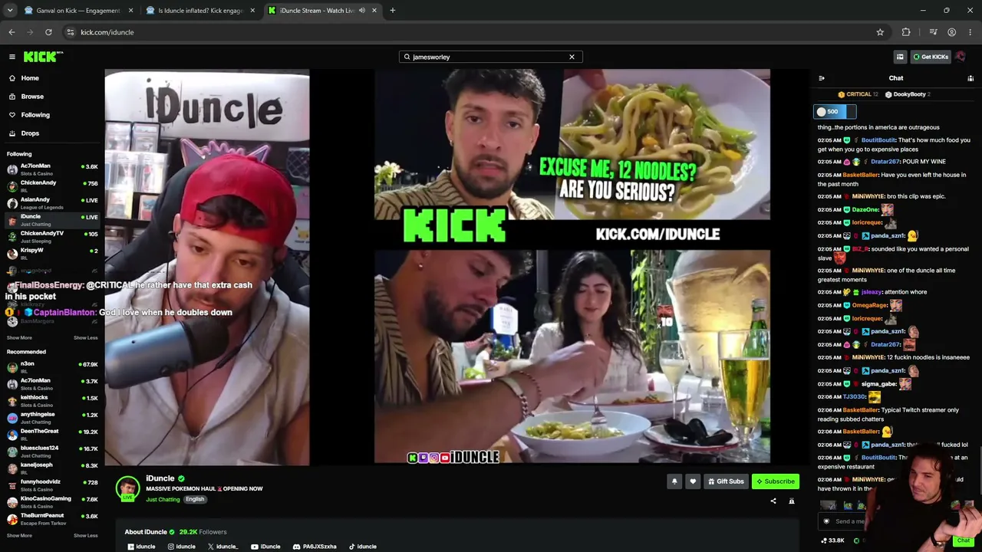Open the user profile avatar menu
Viewport: 982px width, 552px height.
point(961,57)
